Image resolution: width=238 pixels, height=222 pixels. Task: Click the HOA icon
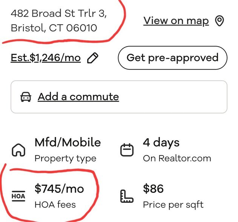pos(18,196)
